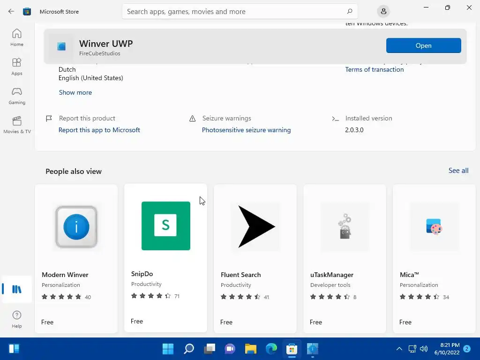Open Chat app on taskbar
Screen dimensions: 480x360
[230, 349]
